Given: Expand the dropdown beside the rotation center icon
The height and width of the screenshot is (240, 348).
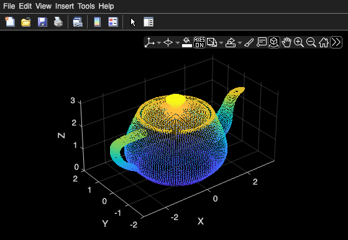Looking at the screenshot, I should [x=177, y=42].
